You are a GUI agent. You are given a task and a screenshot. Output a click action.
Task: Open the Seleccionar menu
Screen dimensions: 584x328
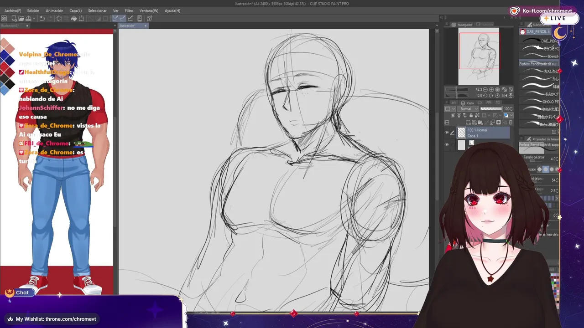(x=97, y=10)
